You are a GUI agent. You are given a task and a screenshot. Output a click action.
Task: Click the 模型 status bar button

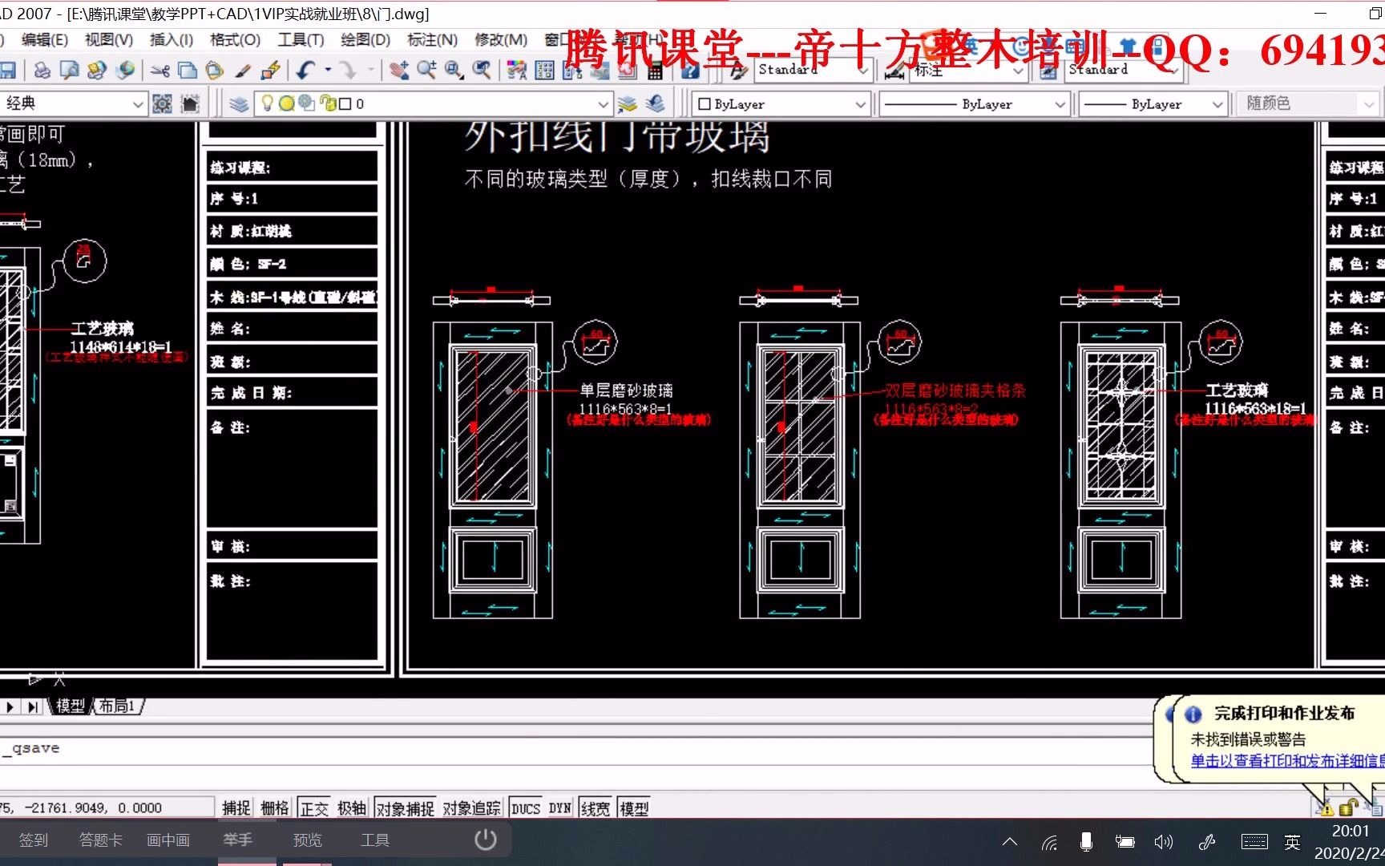pos(634,808)
